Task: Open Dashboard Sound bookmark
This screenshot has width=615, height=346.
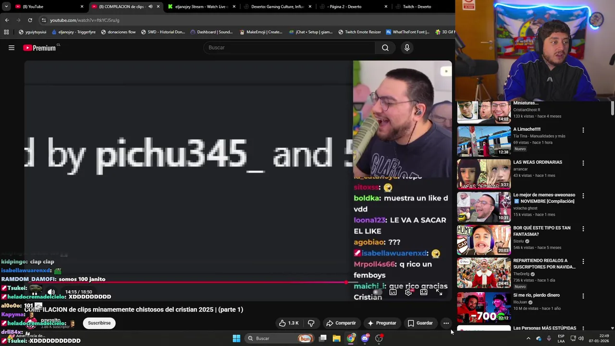Action: click(x=211, y=32)
